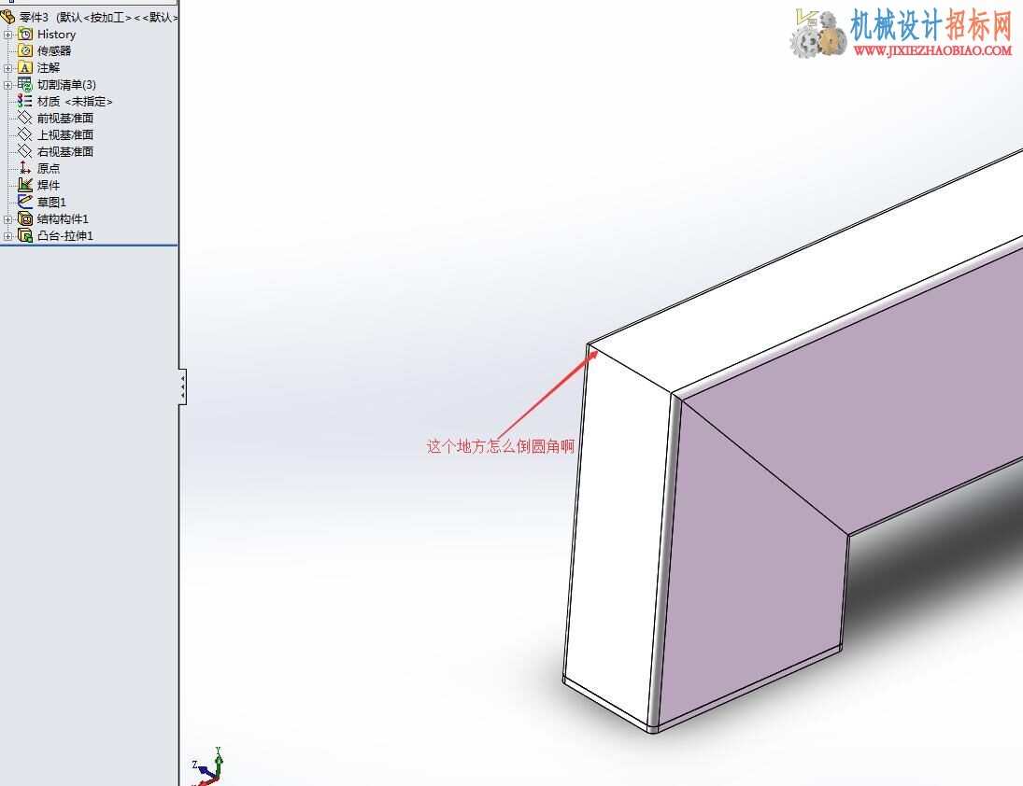1023x786 pixels.
Task: Expand the 切割清单(3) node
Action: (x=7, y=85)
